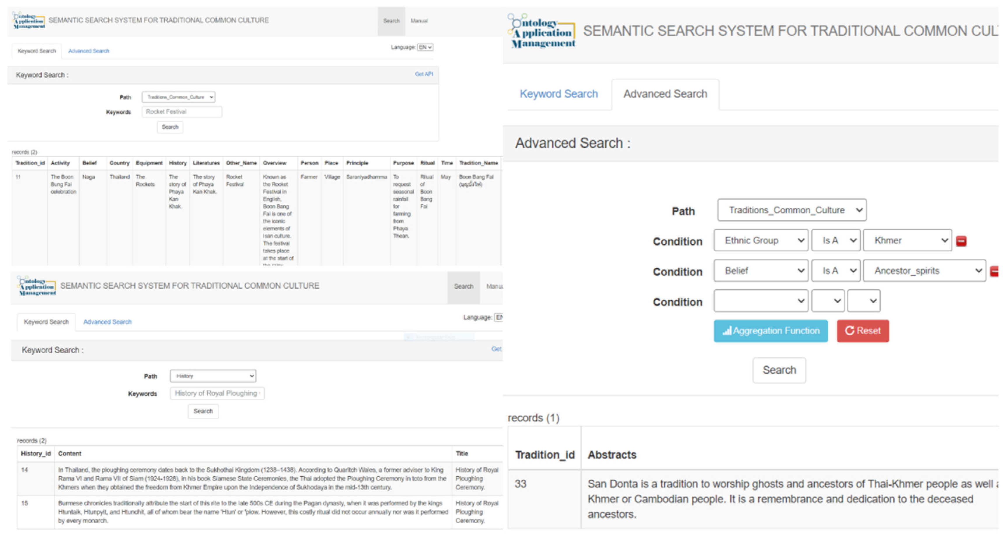This screenshot has width=1005, height=535.
Task: Open the Path dropdown showing Traditions_Common_Culture in Advanced Search
Action: coord(792,210)
